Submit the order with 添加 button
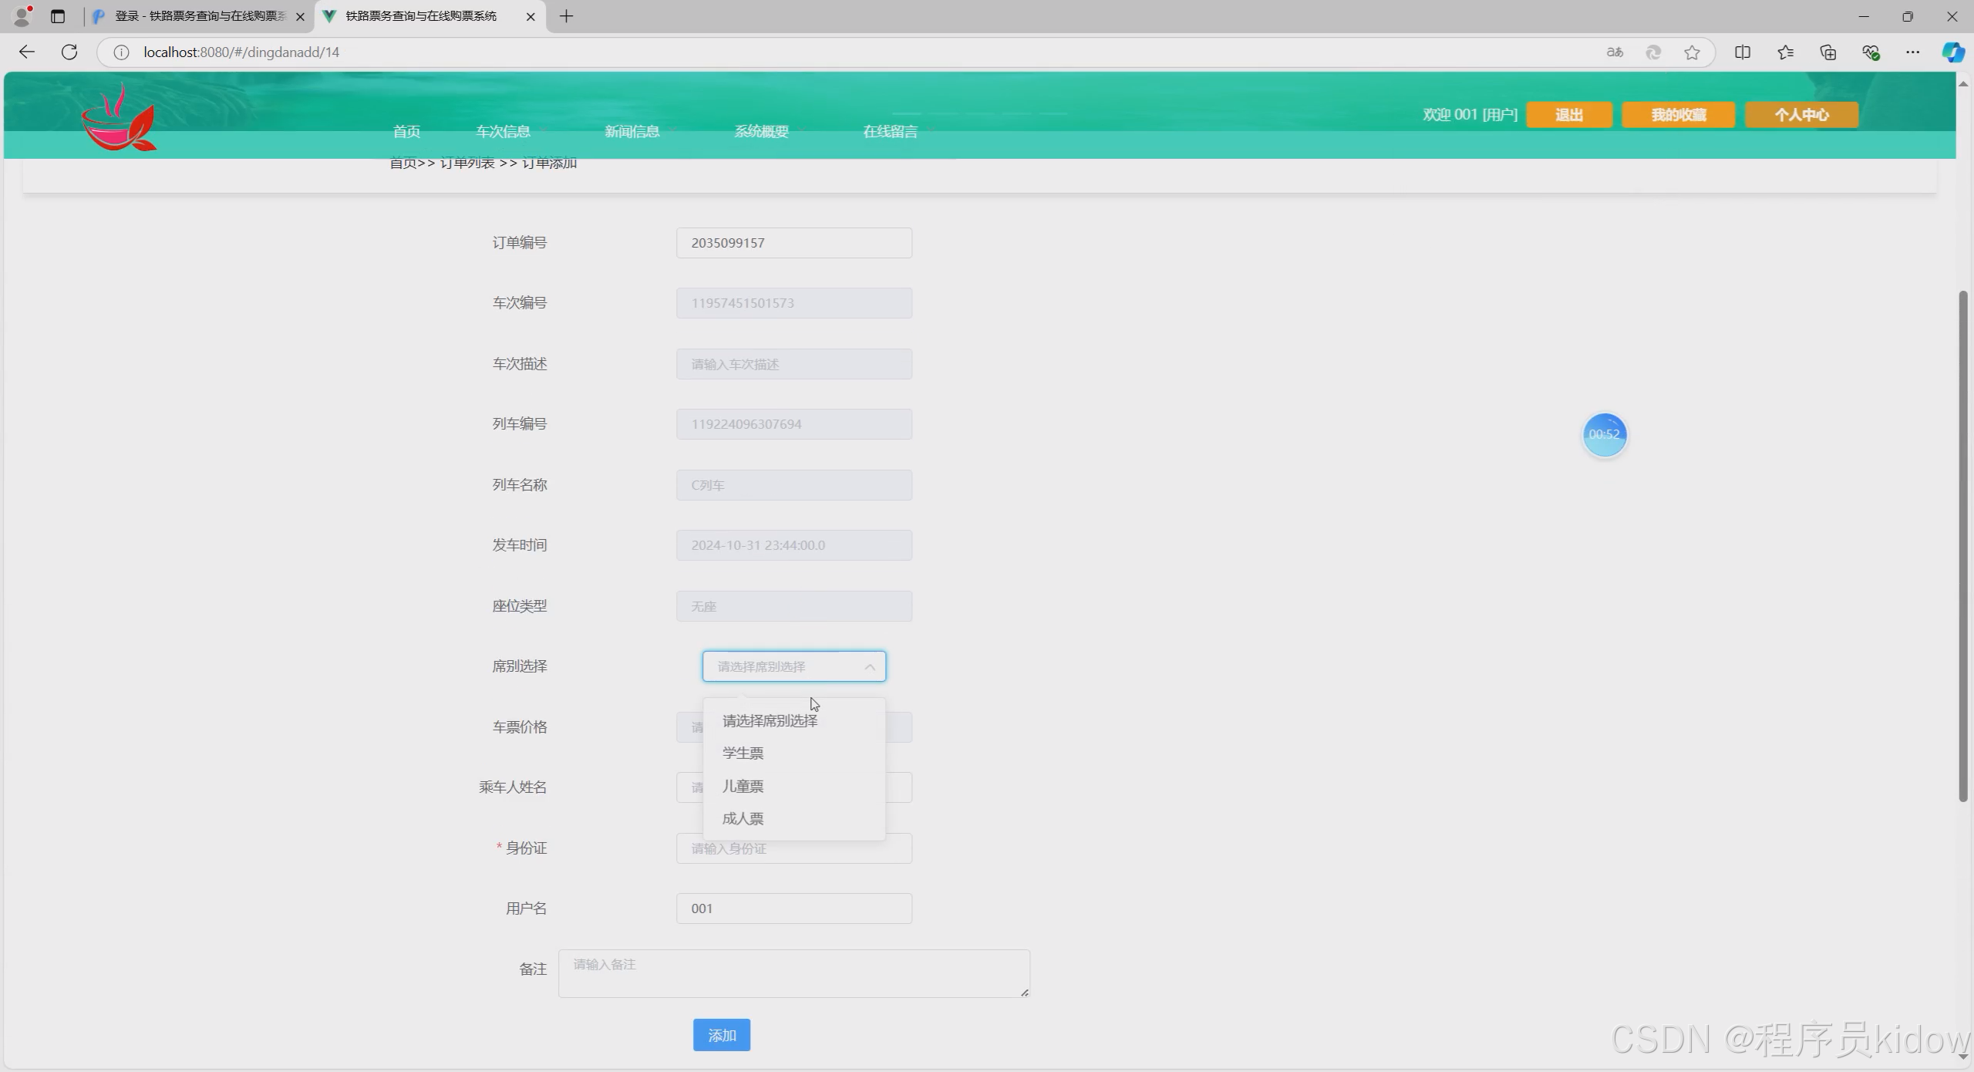 [x=722, y=1035]
